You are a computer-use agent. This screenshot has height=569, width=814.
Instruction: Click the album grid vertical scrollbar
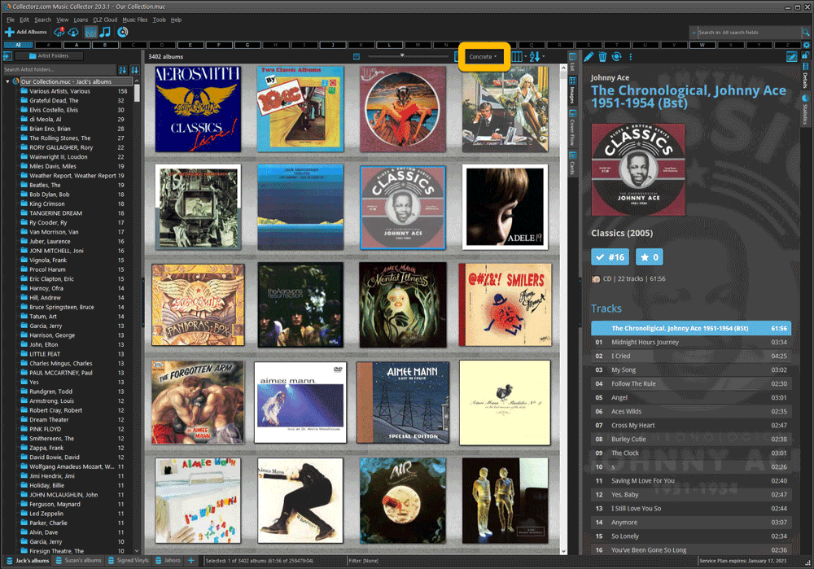[x=563, y=309]
